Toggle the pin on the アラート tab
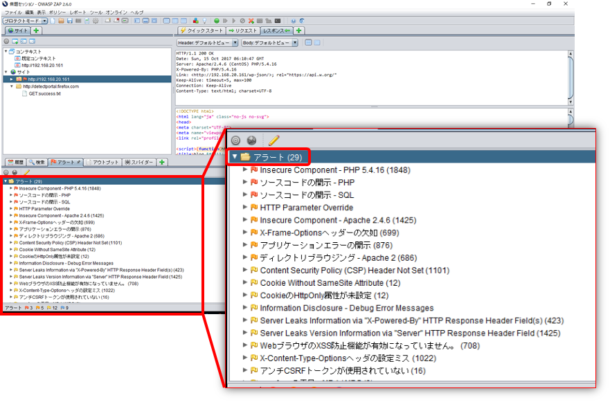 [x=78, y=162]
